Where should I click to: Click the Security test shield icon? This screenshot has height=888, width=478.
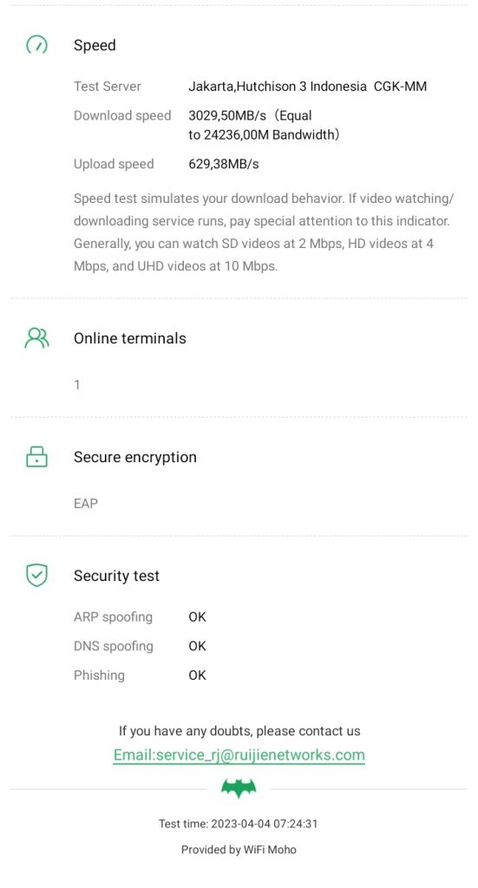tap(36, 576)
